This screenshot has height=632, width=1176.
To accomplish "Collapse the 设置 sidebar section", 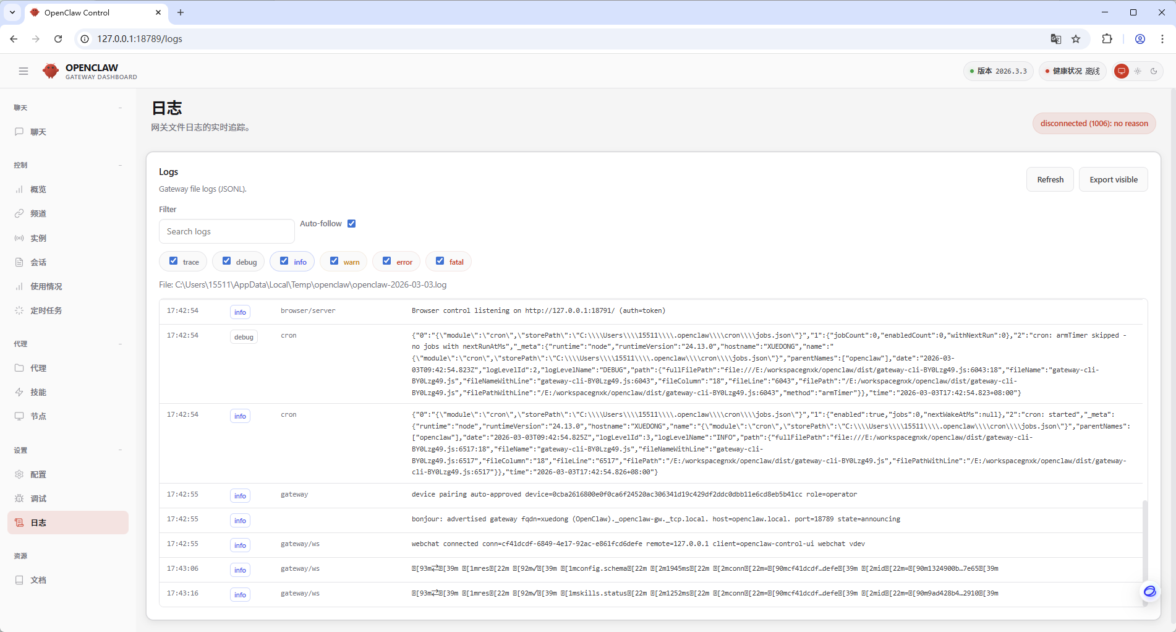I will point(120,450).
